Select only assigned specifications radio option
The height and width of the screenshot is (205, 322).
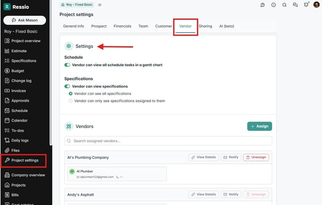pyautogui.click(x=70, y=101)
